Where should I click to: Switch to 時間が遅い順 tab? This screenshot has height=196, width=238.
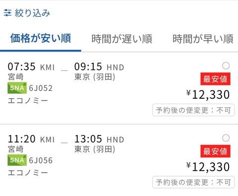(122, 39)
